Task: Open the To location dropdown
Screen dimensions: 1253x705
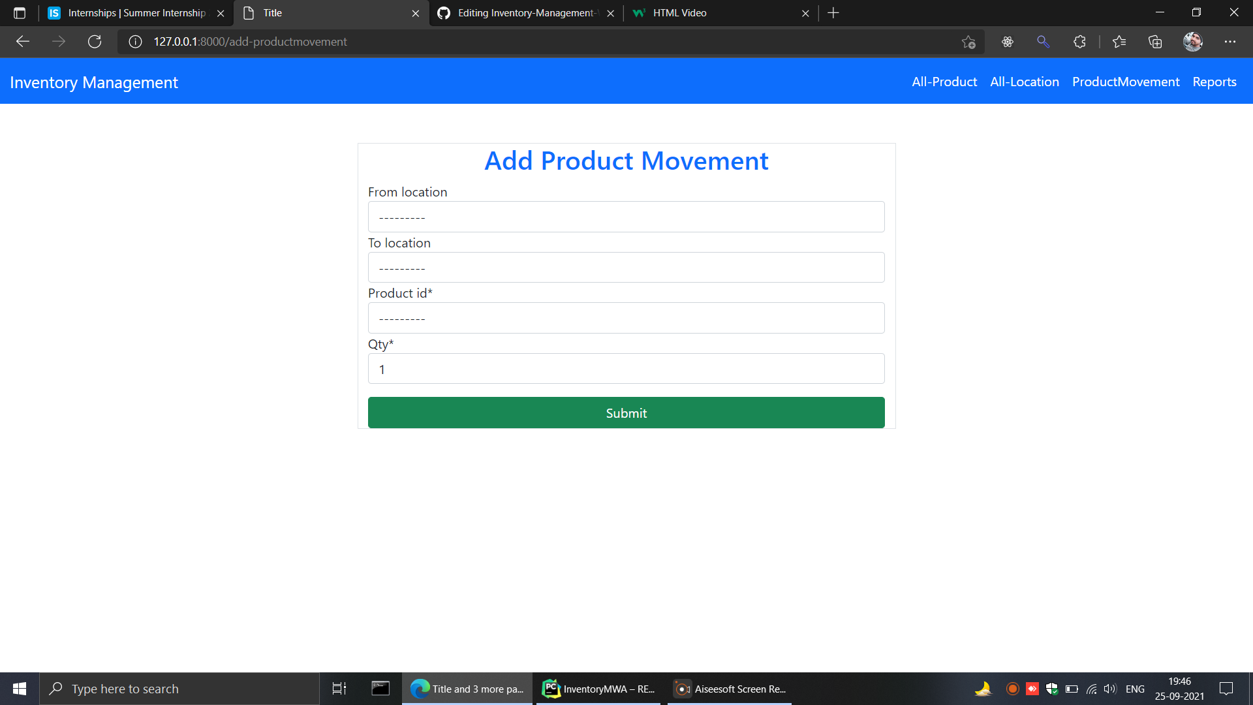Action: coord(626,267)
